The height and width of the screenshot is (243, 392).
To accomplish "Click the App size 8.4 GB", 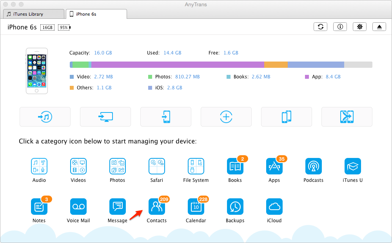I will (333, 77).
